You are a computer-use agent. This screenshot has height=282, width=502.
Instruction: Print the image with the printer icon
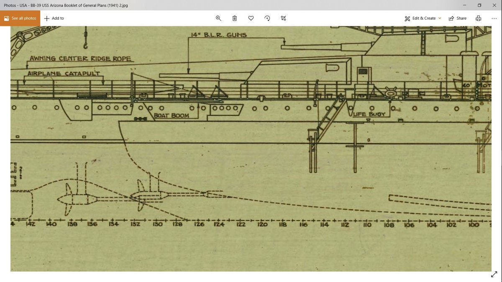[478, 18]
